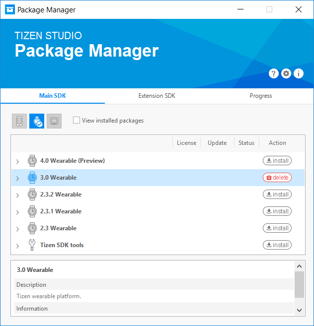
Task: Click the blue 3.0 Wearable watch icon
Action: (x=32, y=178)
